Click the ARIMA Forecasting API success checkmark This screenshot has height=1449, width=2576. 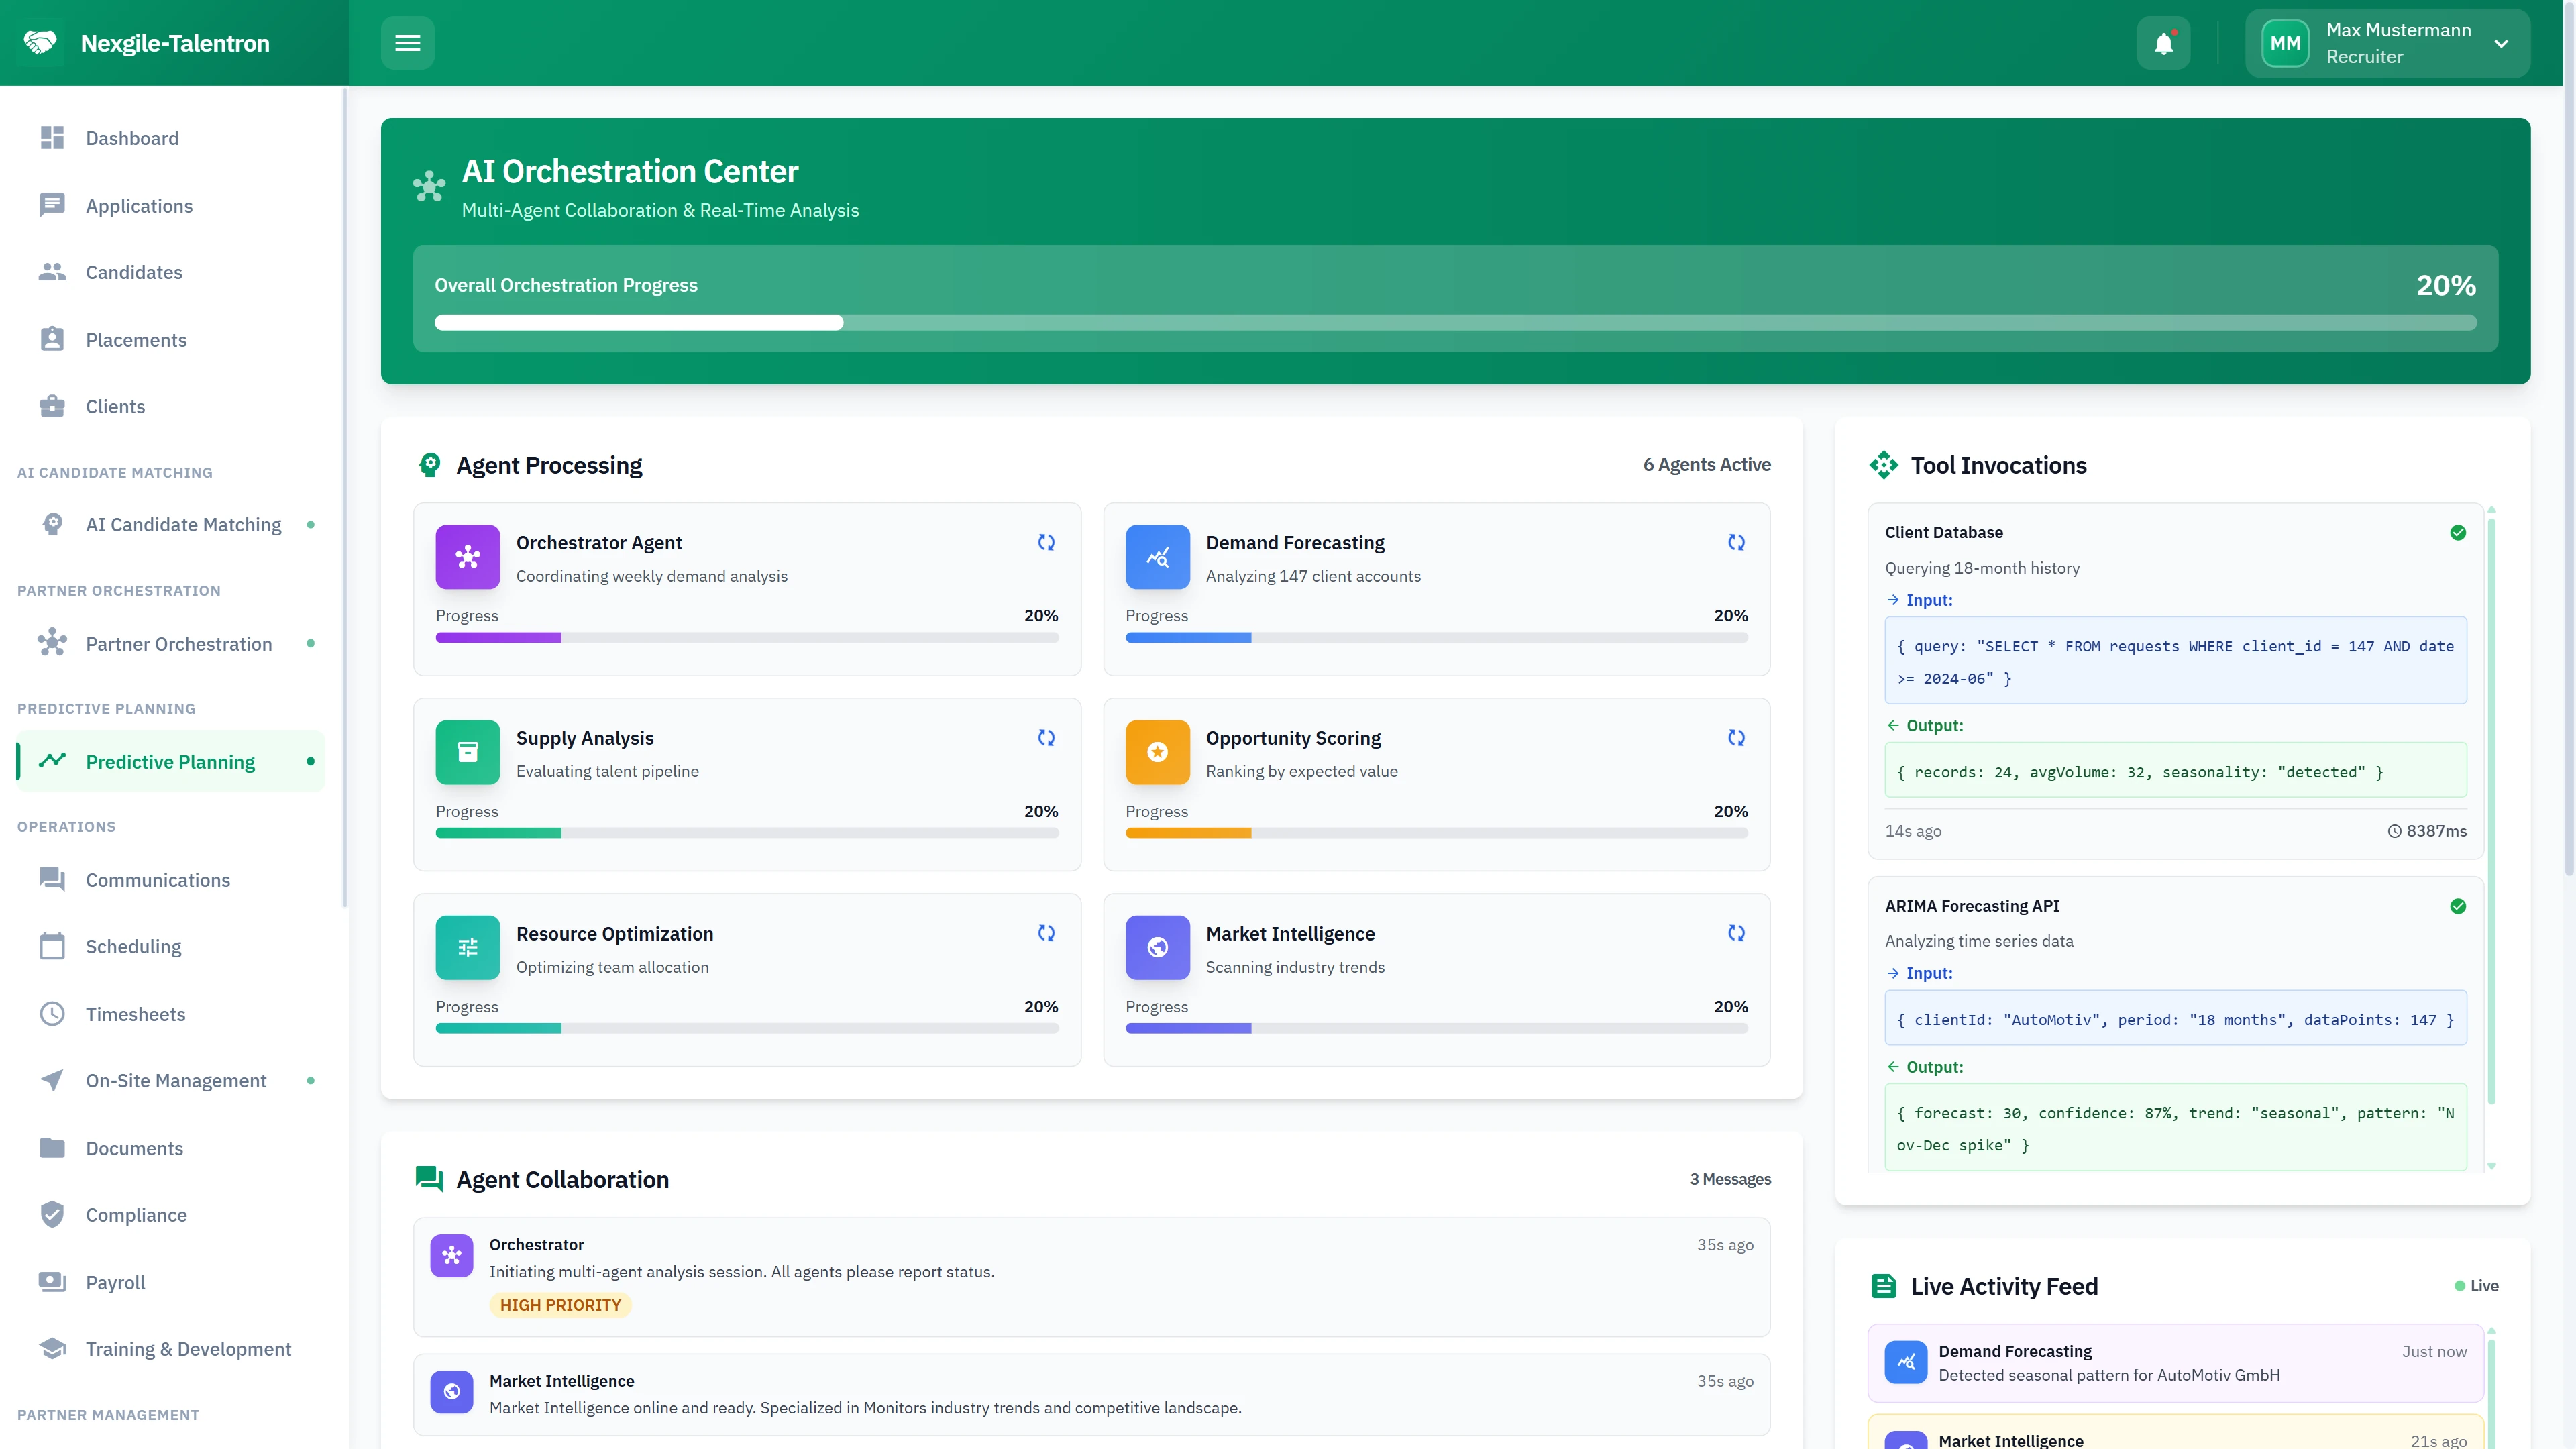point(2459,906)
